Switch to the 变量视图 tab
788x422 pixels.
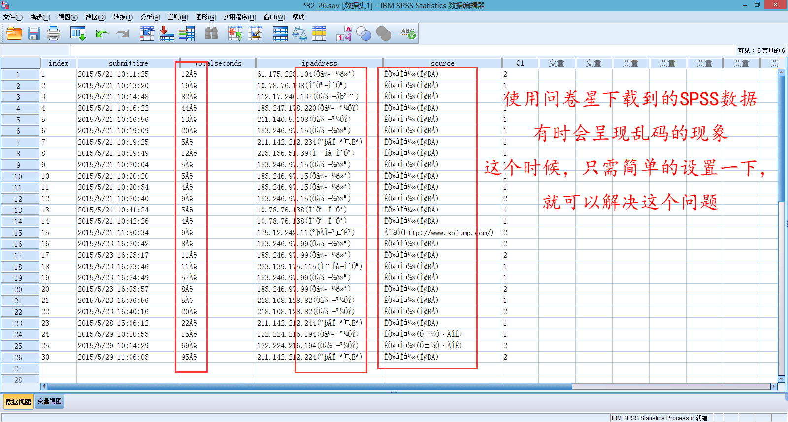(49, 401)
